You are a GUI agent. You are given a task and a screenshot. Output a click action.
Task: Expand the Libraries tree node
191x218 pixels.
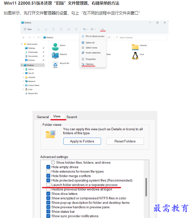click(23, 77)
